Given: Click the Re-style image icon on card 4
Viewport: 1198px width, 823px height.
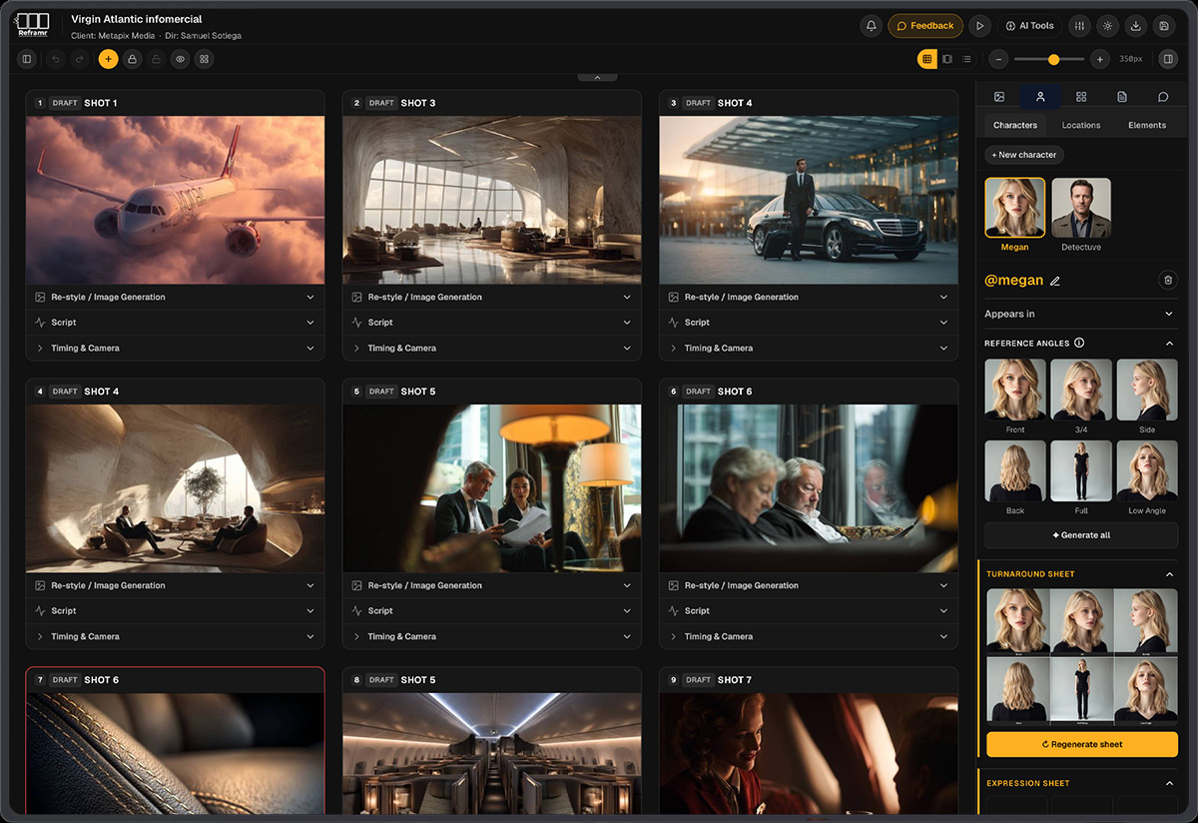Looking at the screenshot, I should 40,585.
